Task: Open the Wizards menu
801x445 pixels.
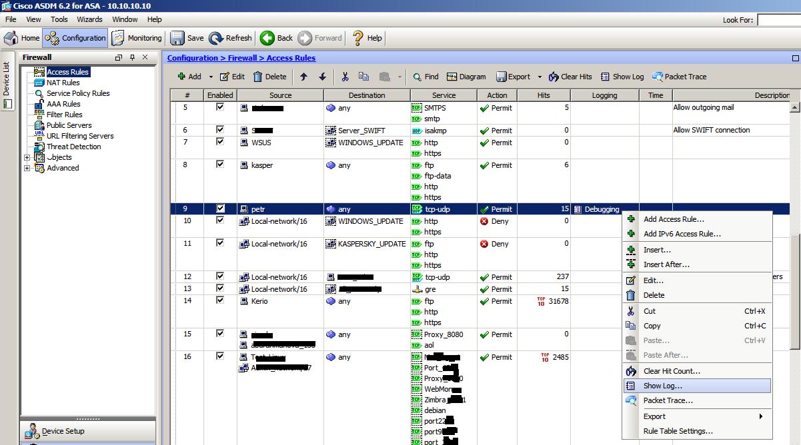Action: click(x=90, y=19)
